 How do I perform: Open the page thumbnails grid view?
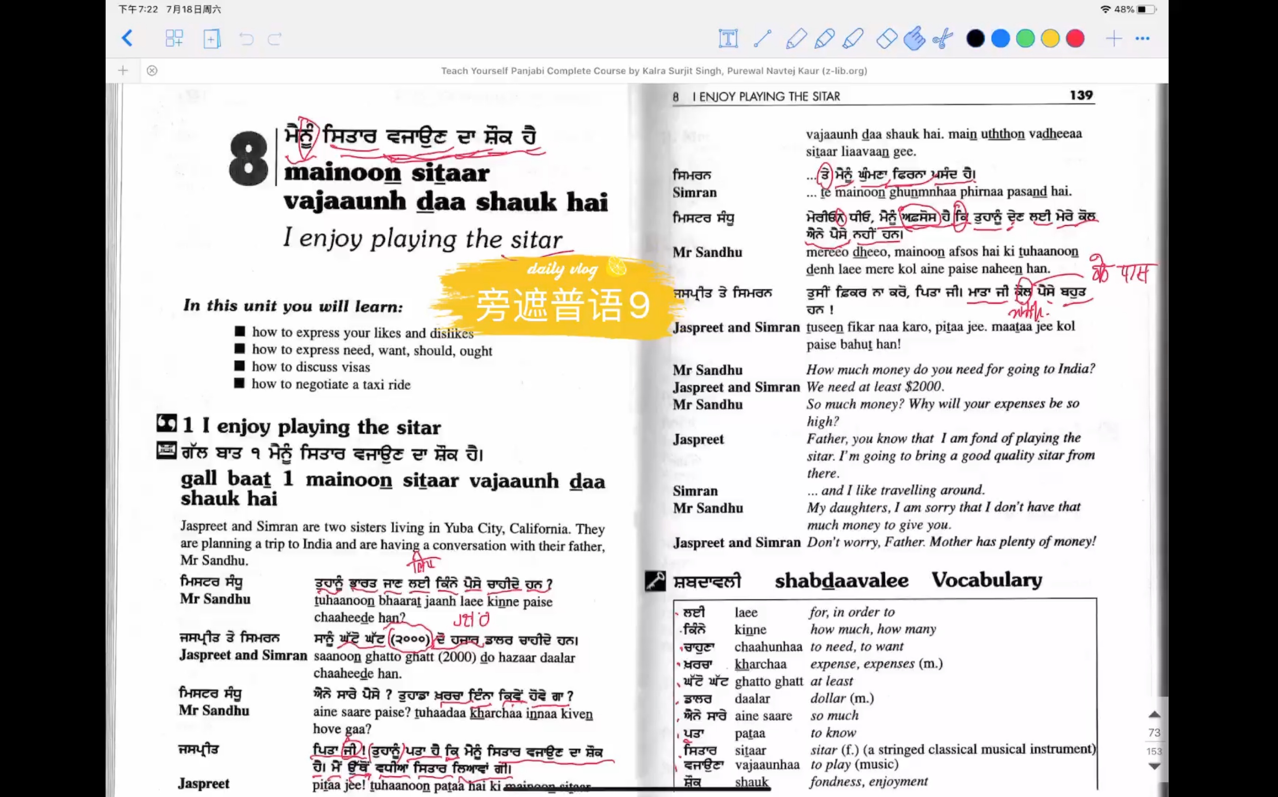point(174,38)
